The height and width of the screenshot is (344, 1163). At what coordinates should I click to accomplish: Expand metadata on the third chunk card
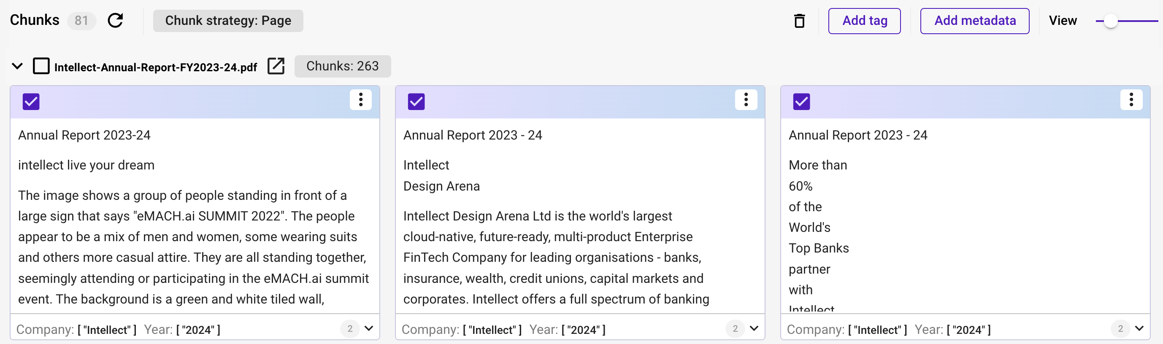1139,329
